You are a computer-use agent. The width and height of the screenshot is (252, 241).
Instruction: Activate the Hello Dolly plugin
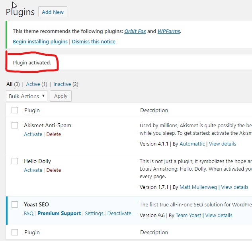coord(33,170)
